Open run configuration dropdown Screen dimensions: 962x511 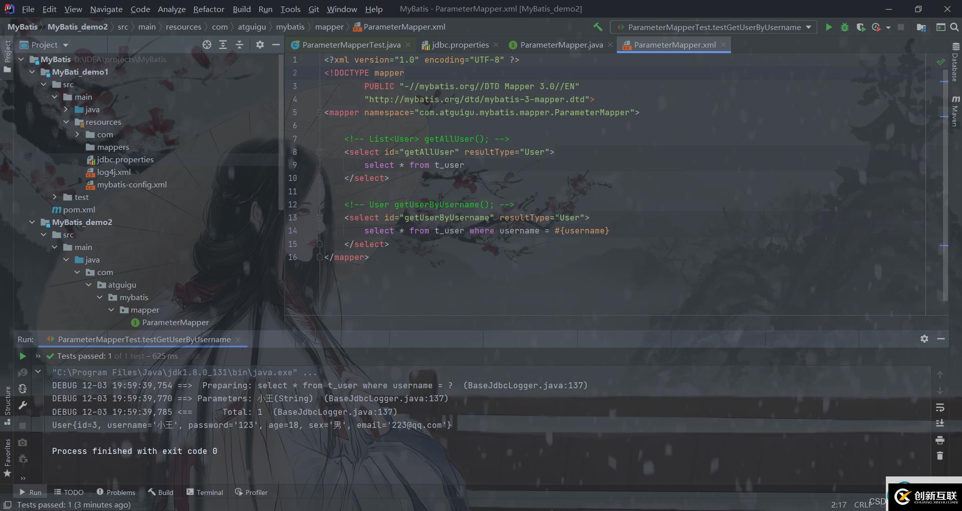(x=713, y=27)
